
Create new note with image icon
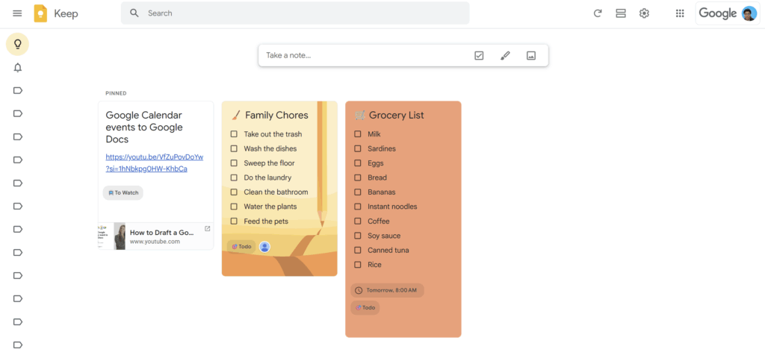tap(531, 55)
